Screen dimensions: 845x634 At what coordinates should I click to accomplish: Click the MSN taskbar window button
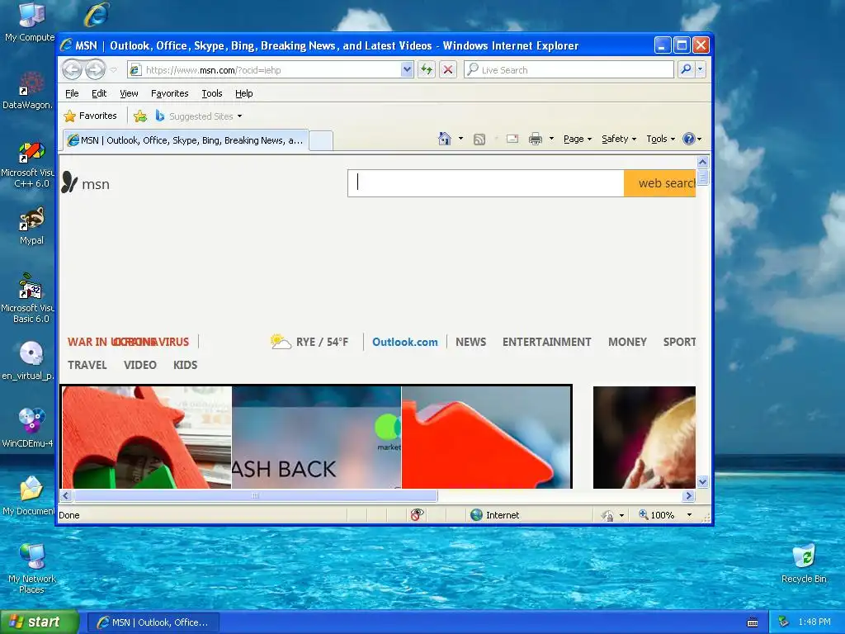click(153, 622)
